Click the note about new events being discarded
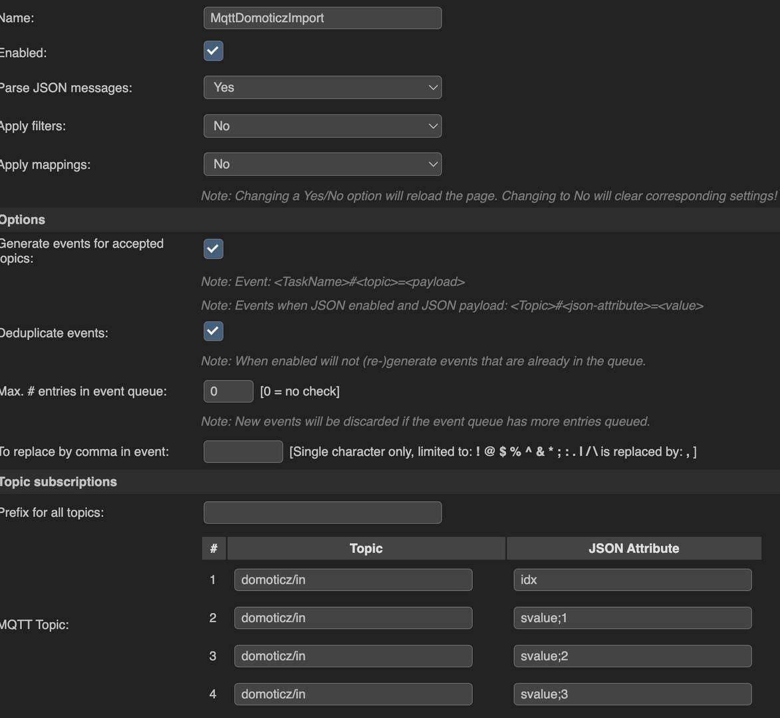780x718 pixels. 426,421
